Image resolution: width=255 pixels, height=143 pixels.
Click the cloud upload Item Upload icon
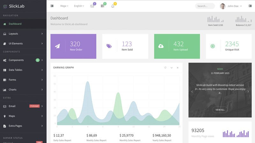tap(161, 46)
